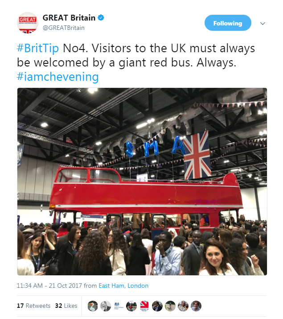View the 17 Retweets list

(x=33, y=306)
